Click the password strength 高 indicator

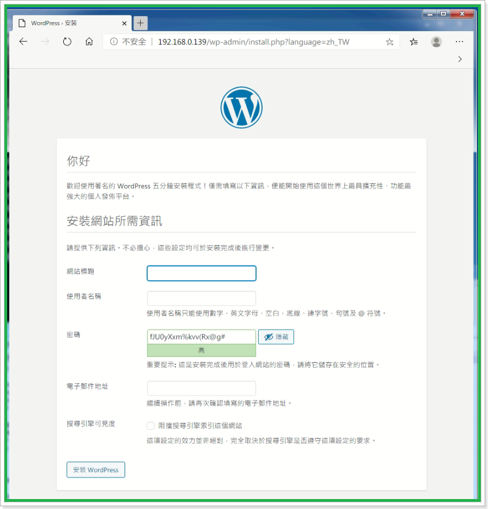pyautogui.click(x=201, y=350)
